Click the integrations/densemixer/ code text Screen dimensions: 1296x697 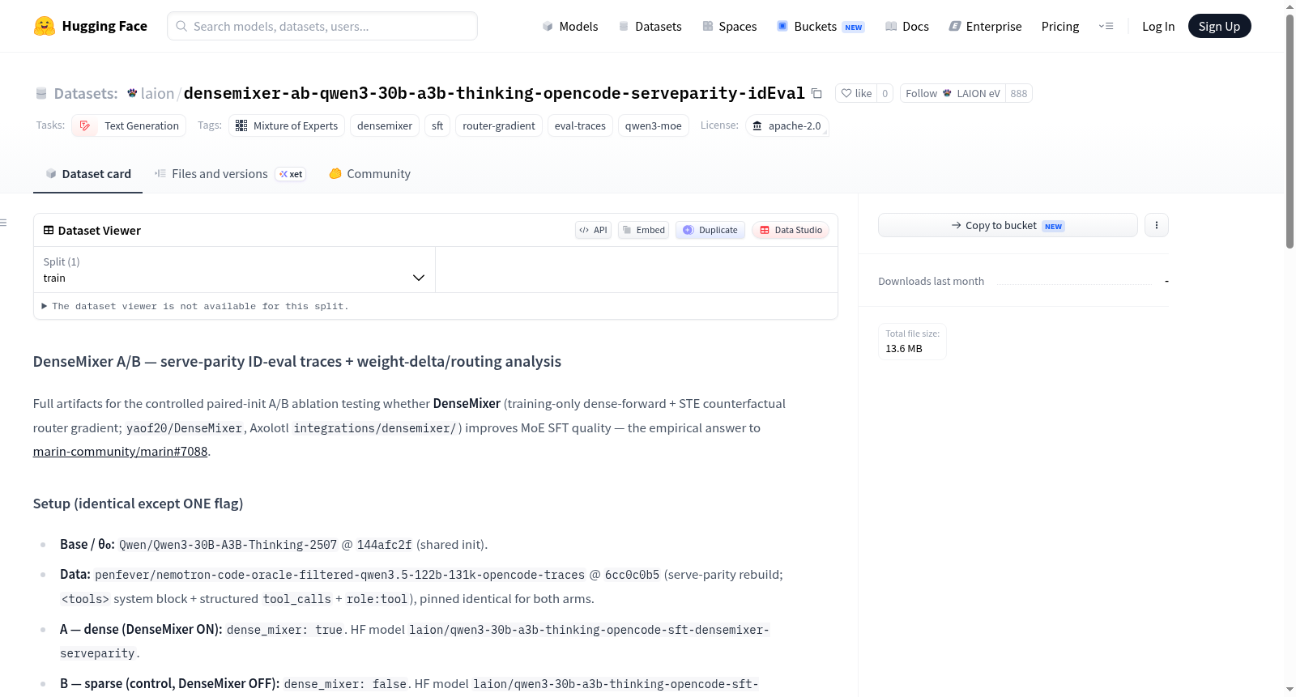pos(375,428)
